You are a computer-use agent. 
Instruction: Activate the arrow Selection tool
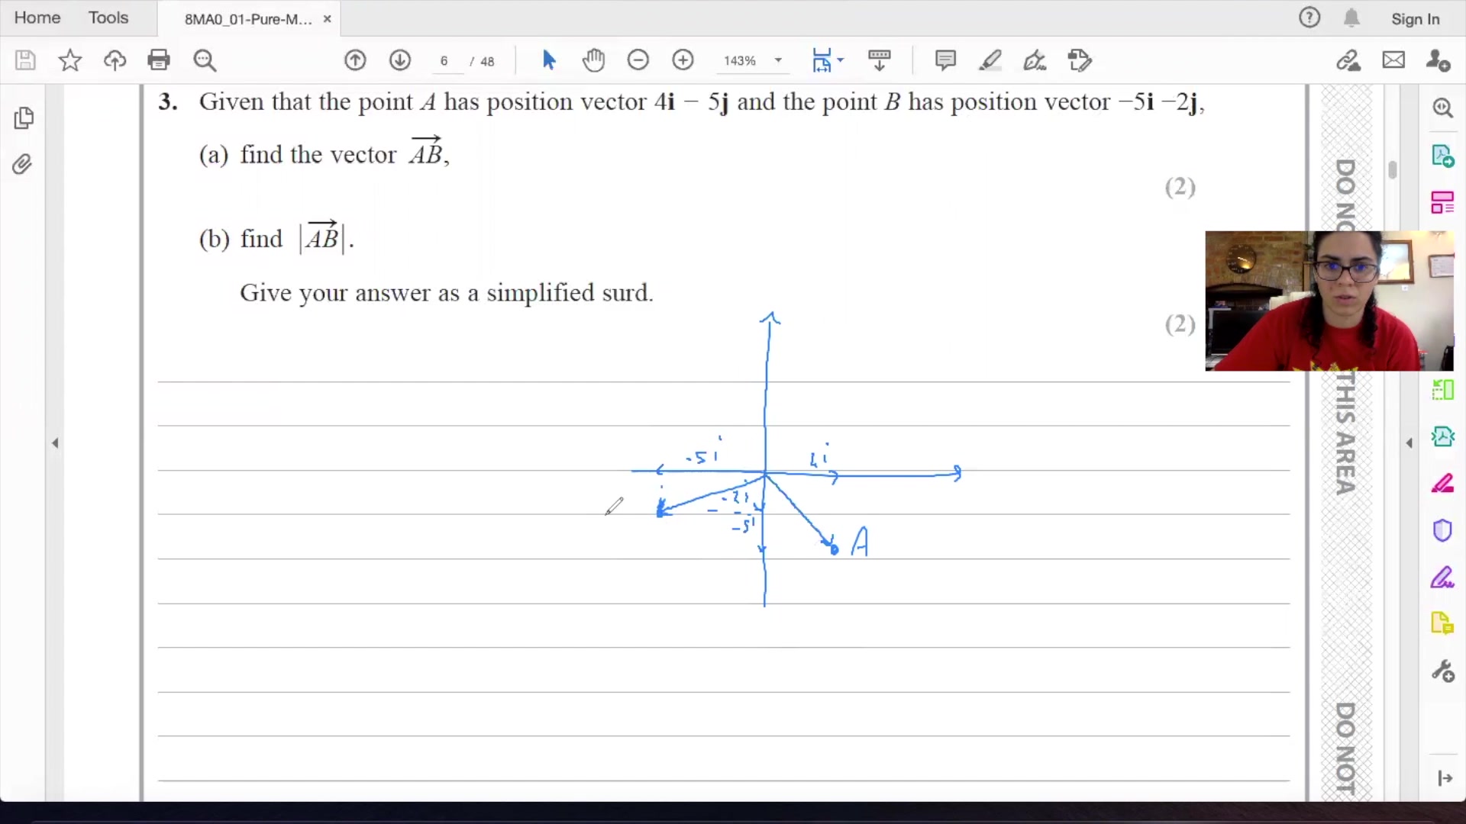(548, 60)
